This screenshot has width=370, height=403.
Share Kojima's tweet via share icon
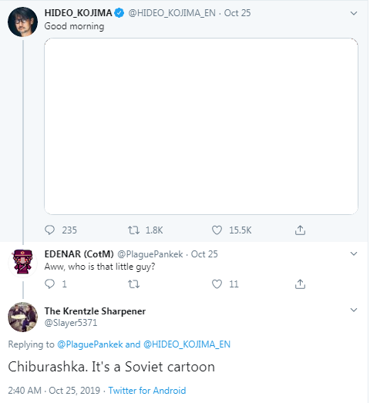(x=300, y=230)
